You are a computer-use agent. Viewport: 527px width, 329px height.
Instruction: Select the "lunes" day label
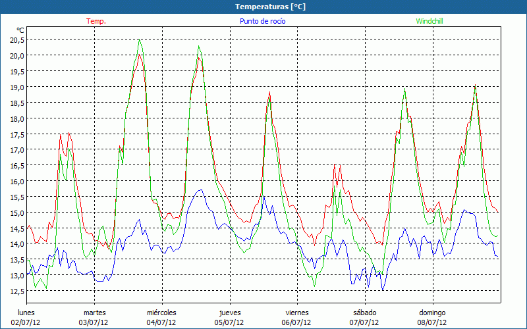click(26, 313)
